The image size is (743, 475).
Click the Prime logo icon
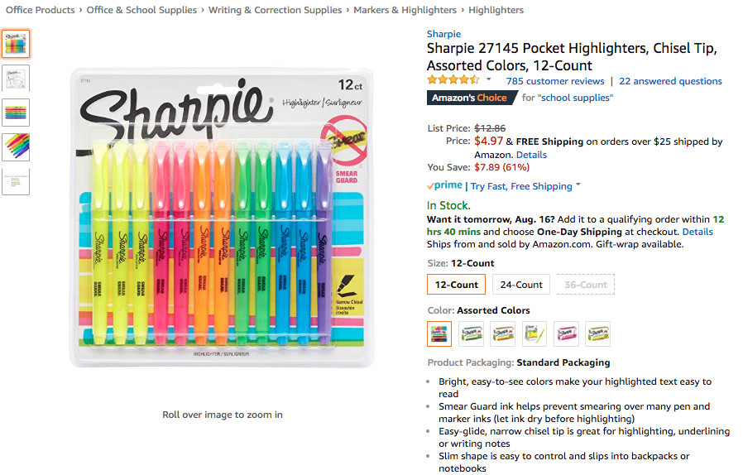444,186
